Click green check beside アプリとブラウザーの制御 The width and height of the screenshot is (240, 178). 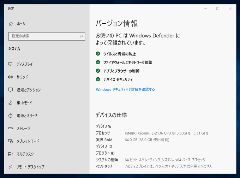coord(98,71)
